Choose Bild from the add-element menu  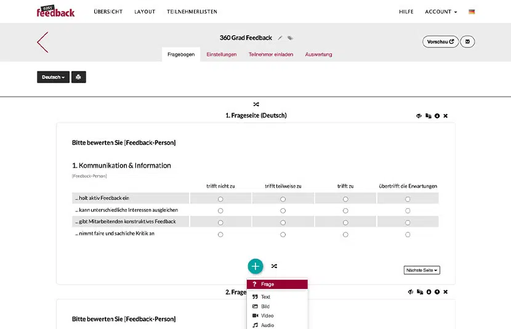(277, 306)
